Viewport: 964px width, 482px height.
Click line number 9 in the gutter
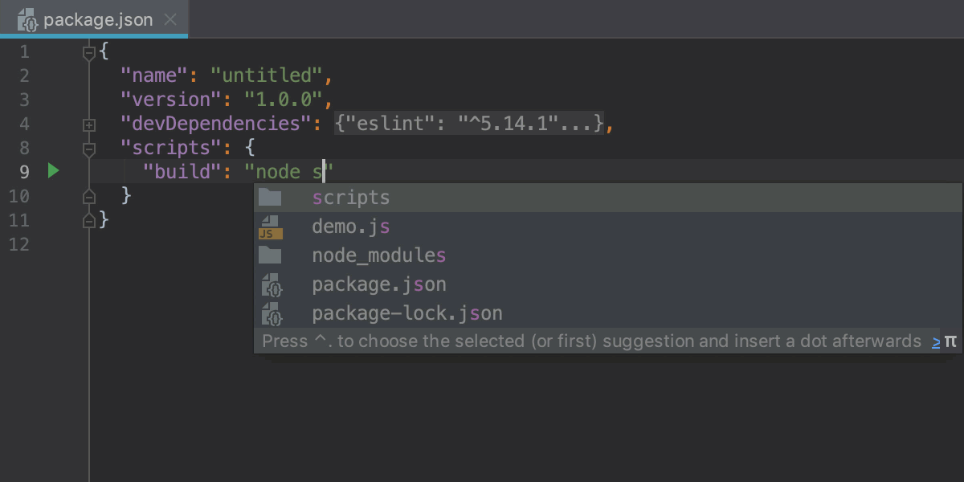(x=24, y=171)
